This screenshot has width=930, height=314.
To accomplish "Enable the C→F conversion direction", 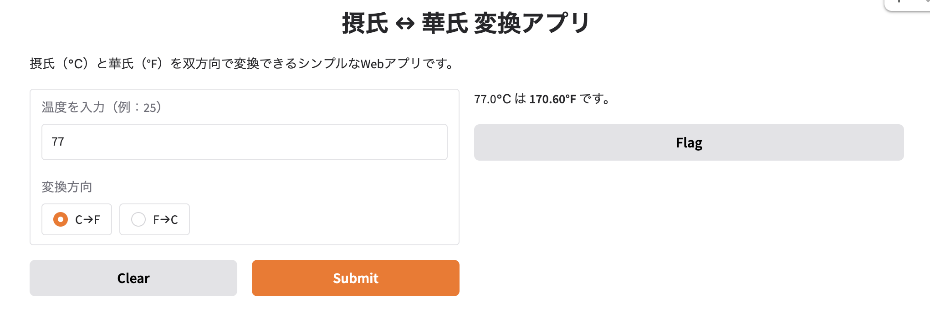I will click(60, 219).
